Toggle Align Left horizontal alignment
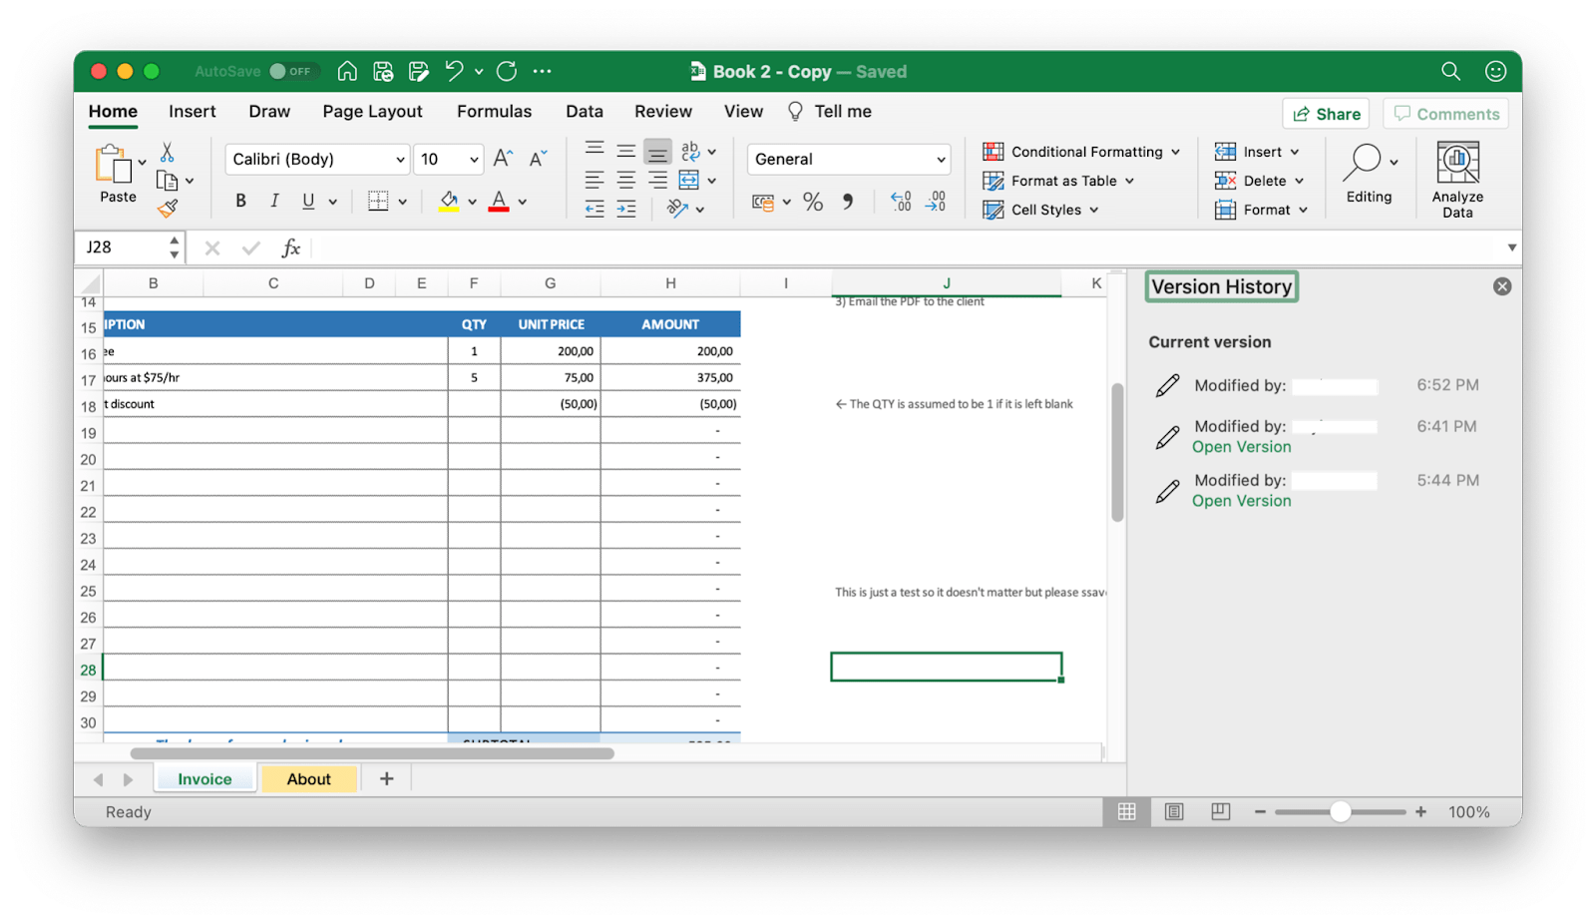Screen dimensions: 1596x924 595,181
